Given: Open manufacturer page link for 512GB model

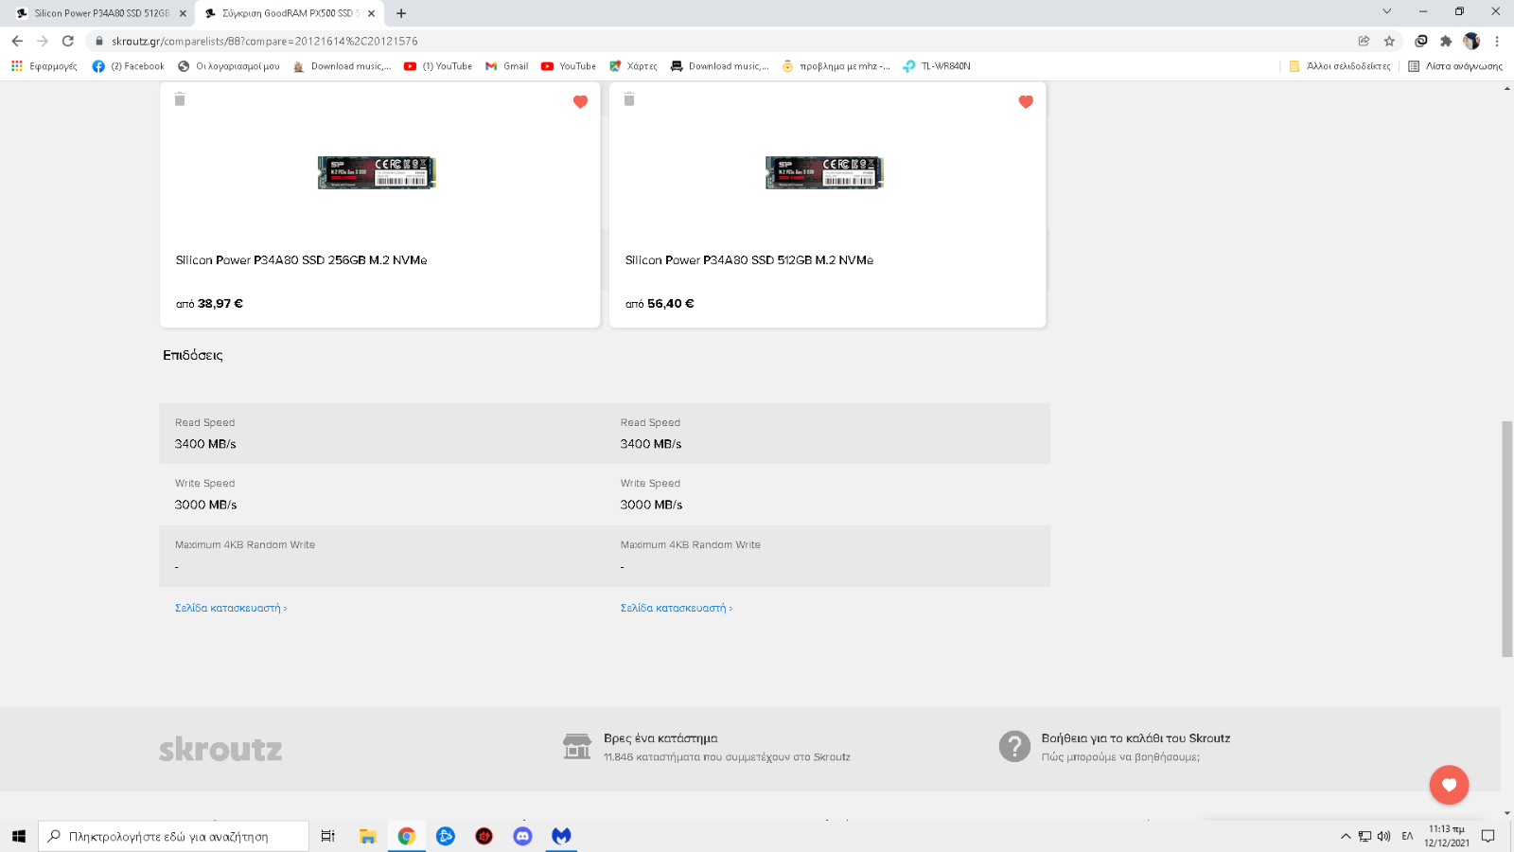Looking at the screenshot, I should pos(677,608).
